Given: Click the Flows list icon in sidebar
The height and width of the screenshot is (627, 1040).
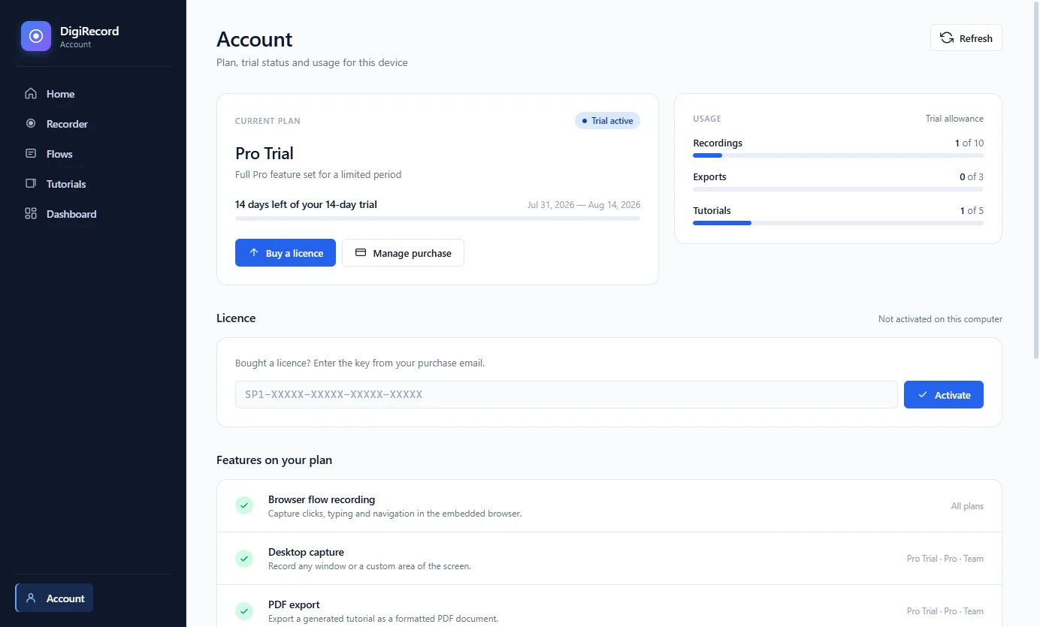Looking at the screenshot, I should click(31, 154).
